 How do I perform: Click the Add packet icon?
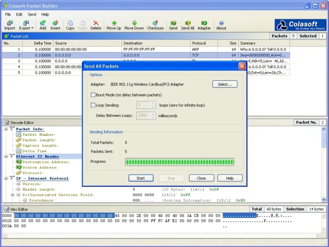point(43,23)
